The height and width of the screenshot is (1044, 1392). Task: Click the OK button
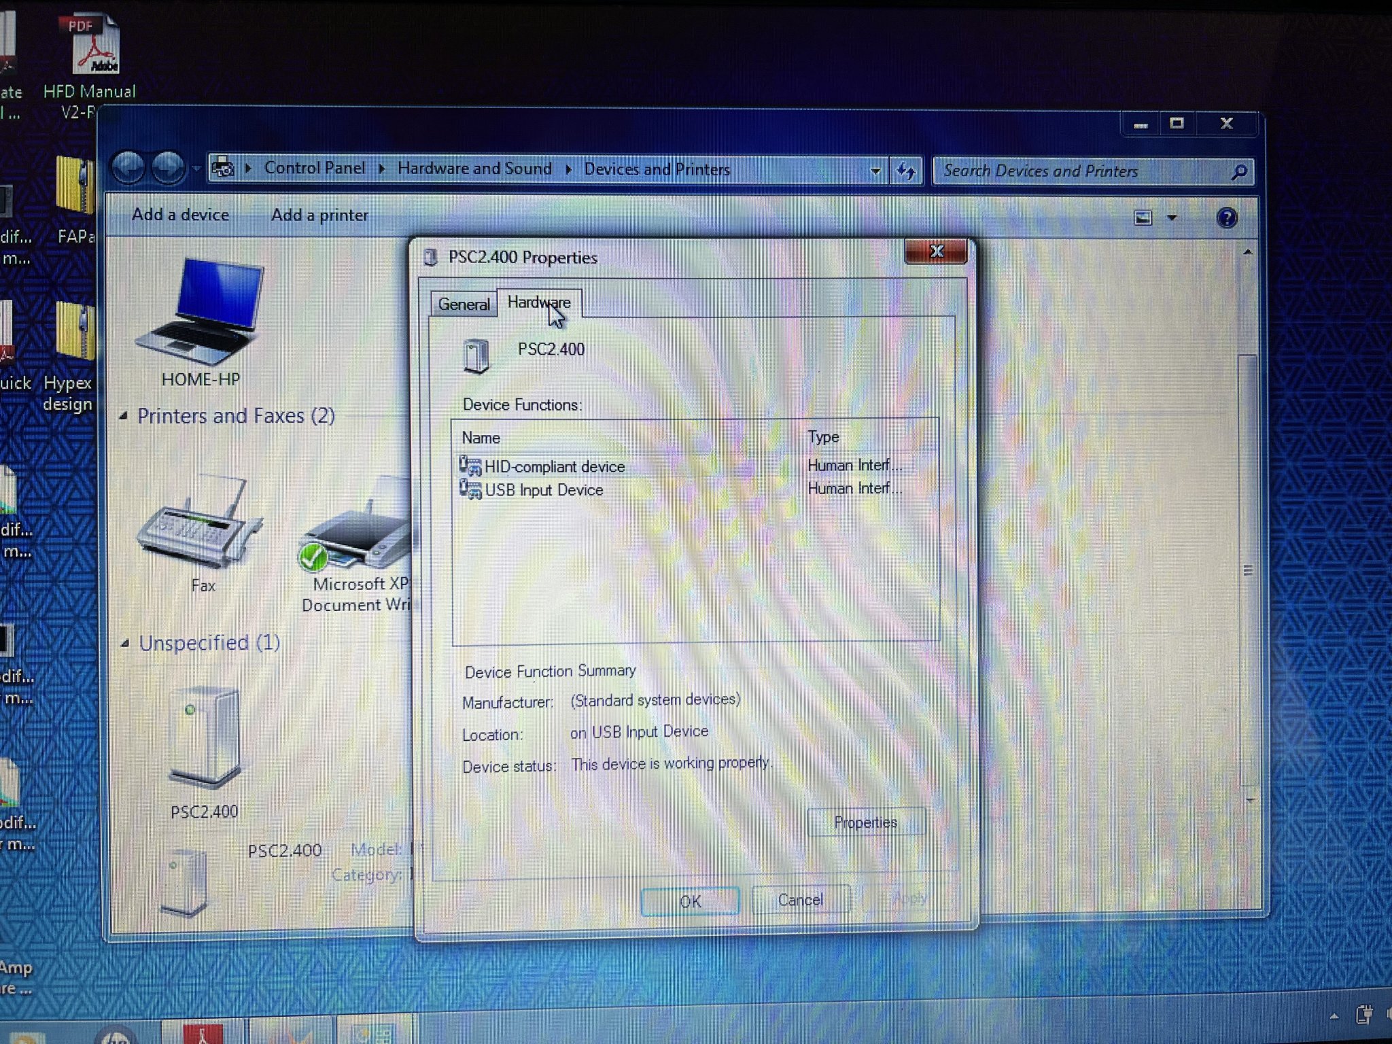[x=690, y=901]
